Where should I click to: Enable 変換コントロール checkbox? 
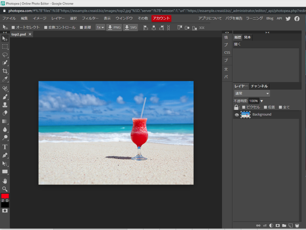(46, 27)
